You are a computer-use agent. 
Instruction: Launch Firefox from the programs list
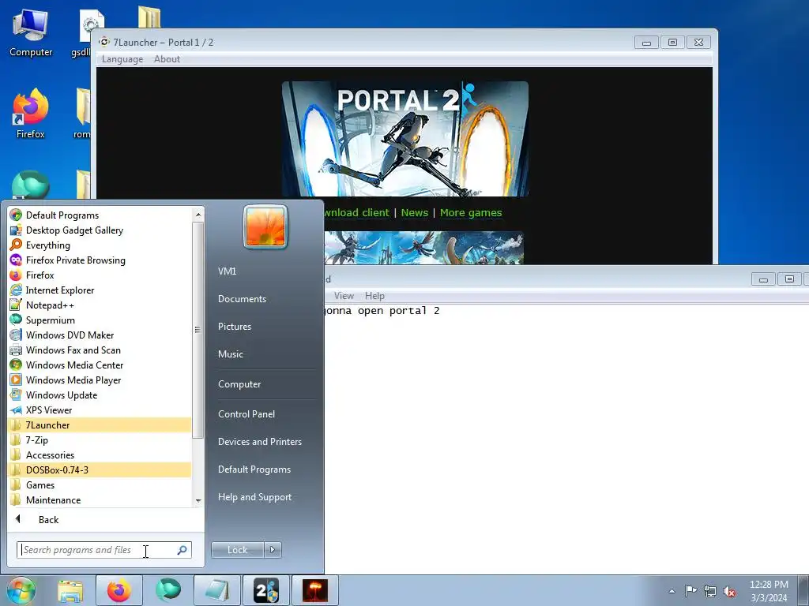click(x=100, y=275)
